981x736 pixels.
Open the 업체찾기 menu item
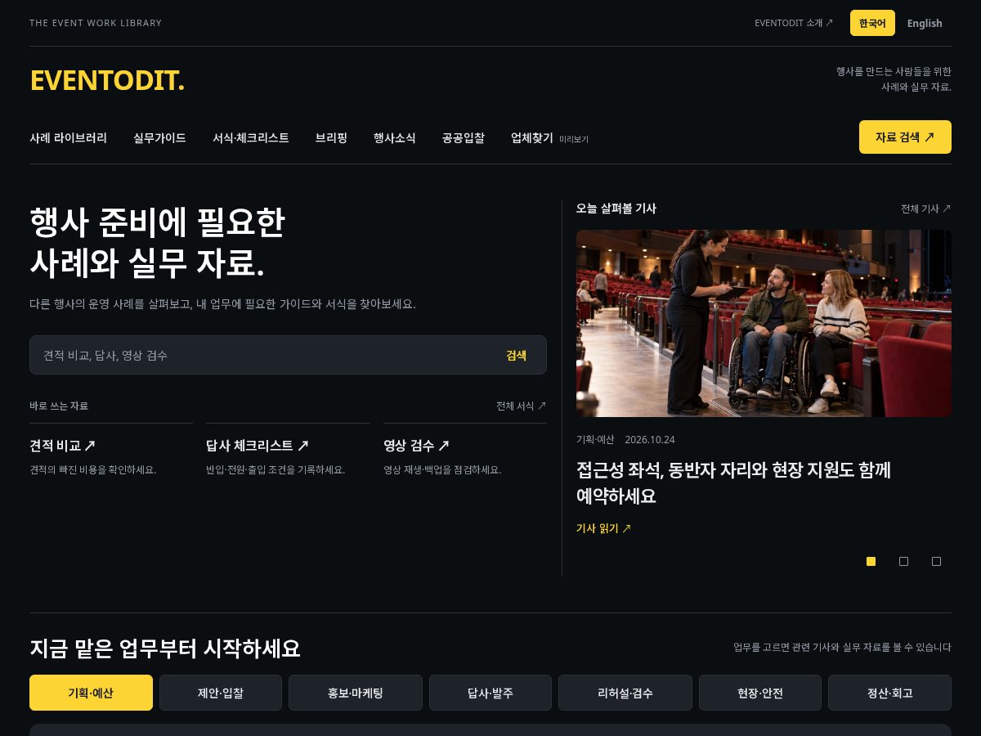(549, 138)
